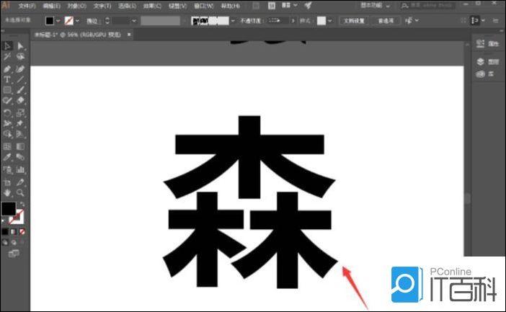The image size is (506, 312).
Task: Select the Magic Wand tool
Action: 7,57
